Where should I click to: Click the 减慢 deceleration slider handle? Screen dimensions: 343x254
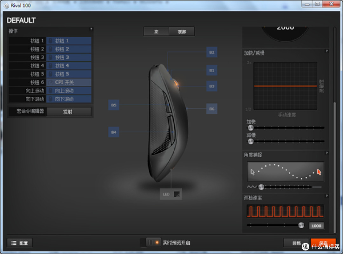(x=251, y=141)
